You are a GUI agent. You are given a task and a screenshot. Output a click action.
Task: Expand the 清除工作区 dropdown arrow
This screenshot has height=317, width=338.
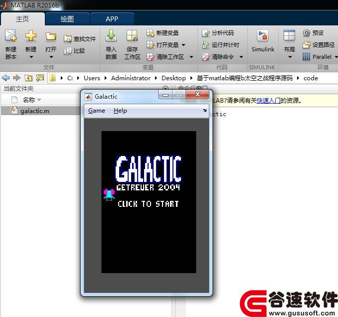click(x=191, y=57)
